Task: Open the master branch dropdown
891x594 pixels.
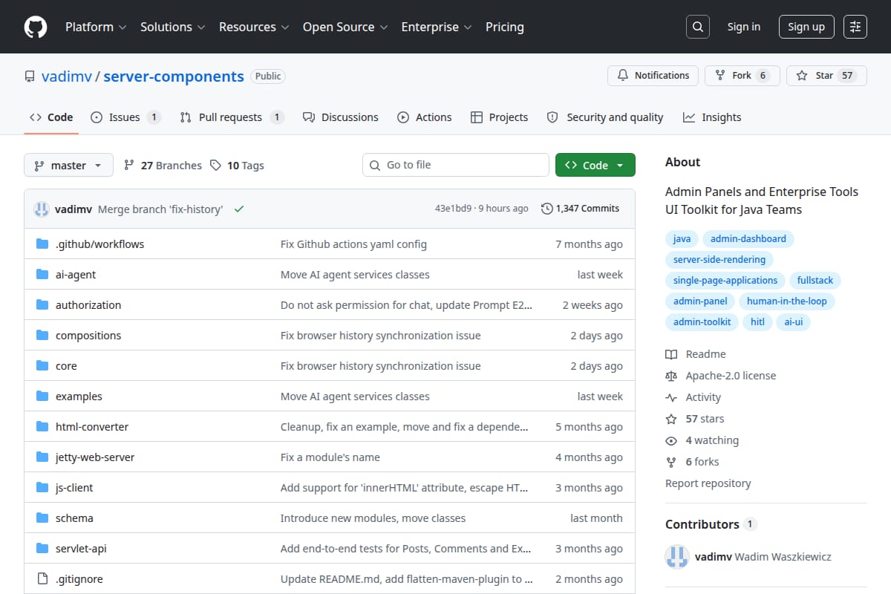Action: (x=68, y=165)
